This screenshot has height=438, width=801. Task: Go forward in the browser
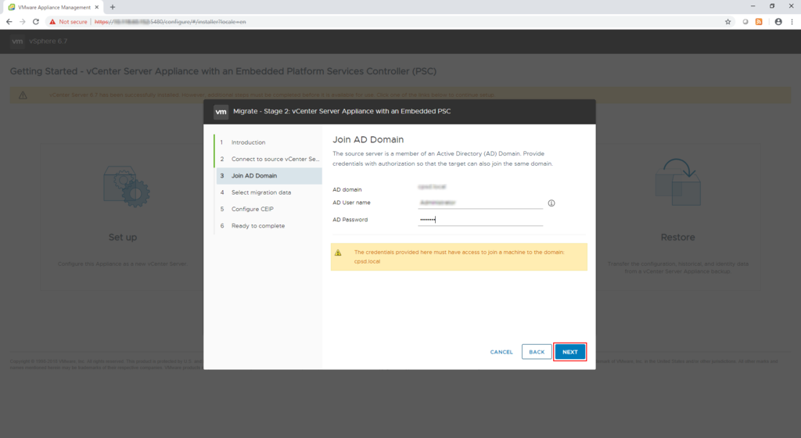(23, 21)
